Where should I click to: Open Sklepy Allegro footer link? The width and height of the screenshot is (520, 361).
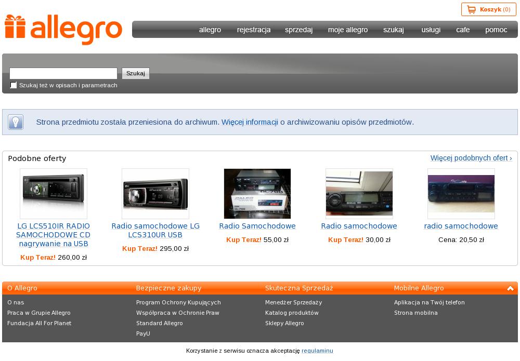point(284,323)
